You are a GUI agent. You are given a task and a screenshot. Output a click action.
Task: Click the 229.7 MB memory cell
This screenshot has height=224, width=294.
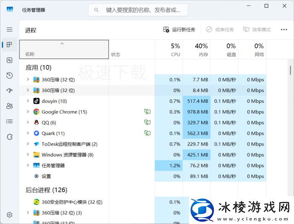[x=197, y=144]
